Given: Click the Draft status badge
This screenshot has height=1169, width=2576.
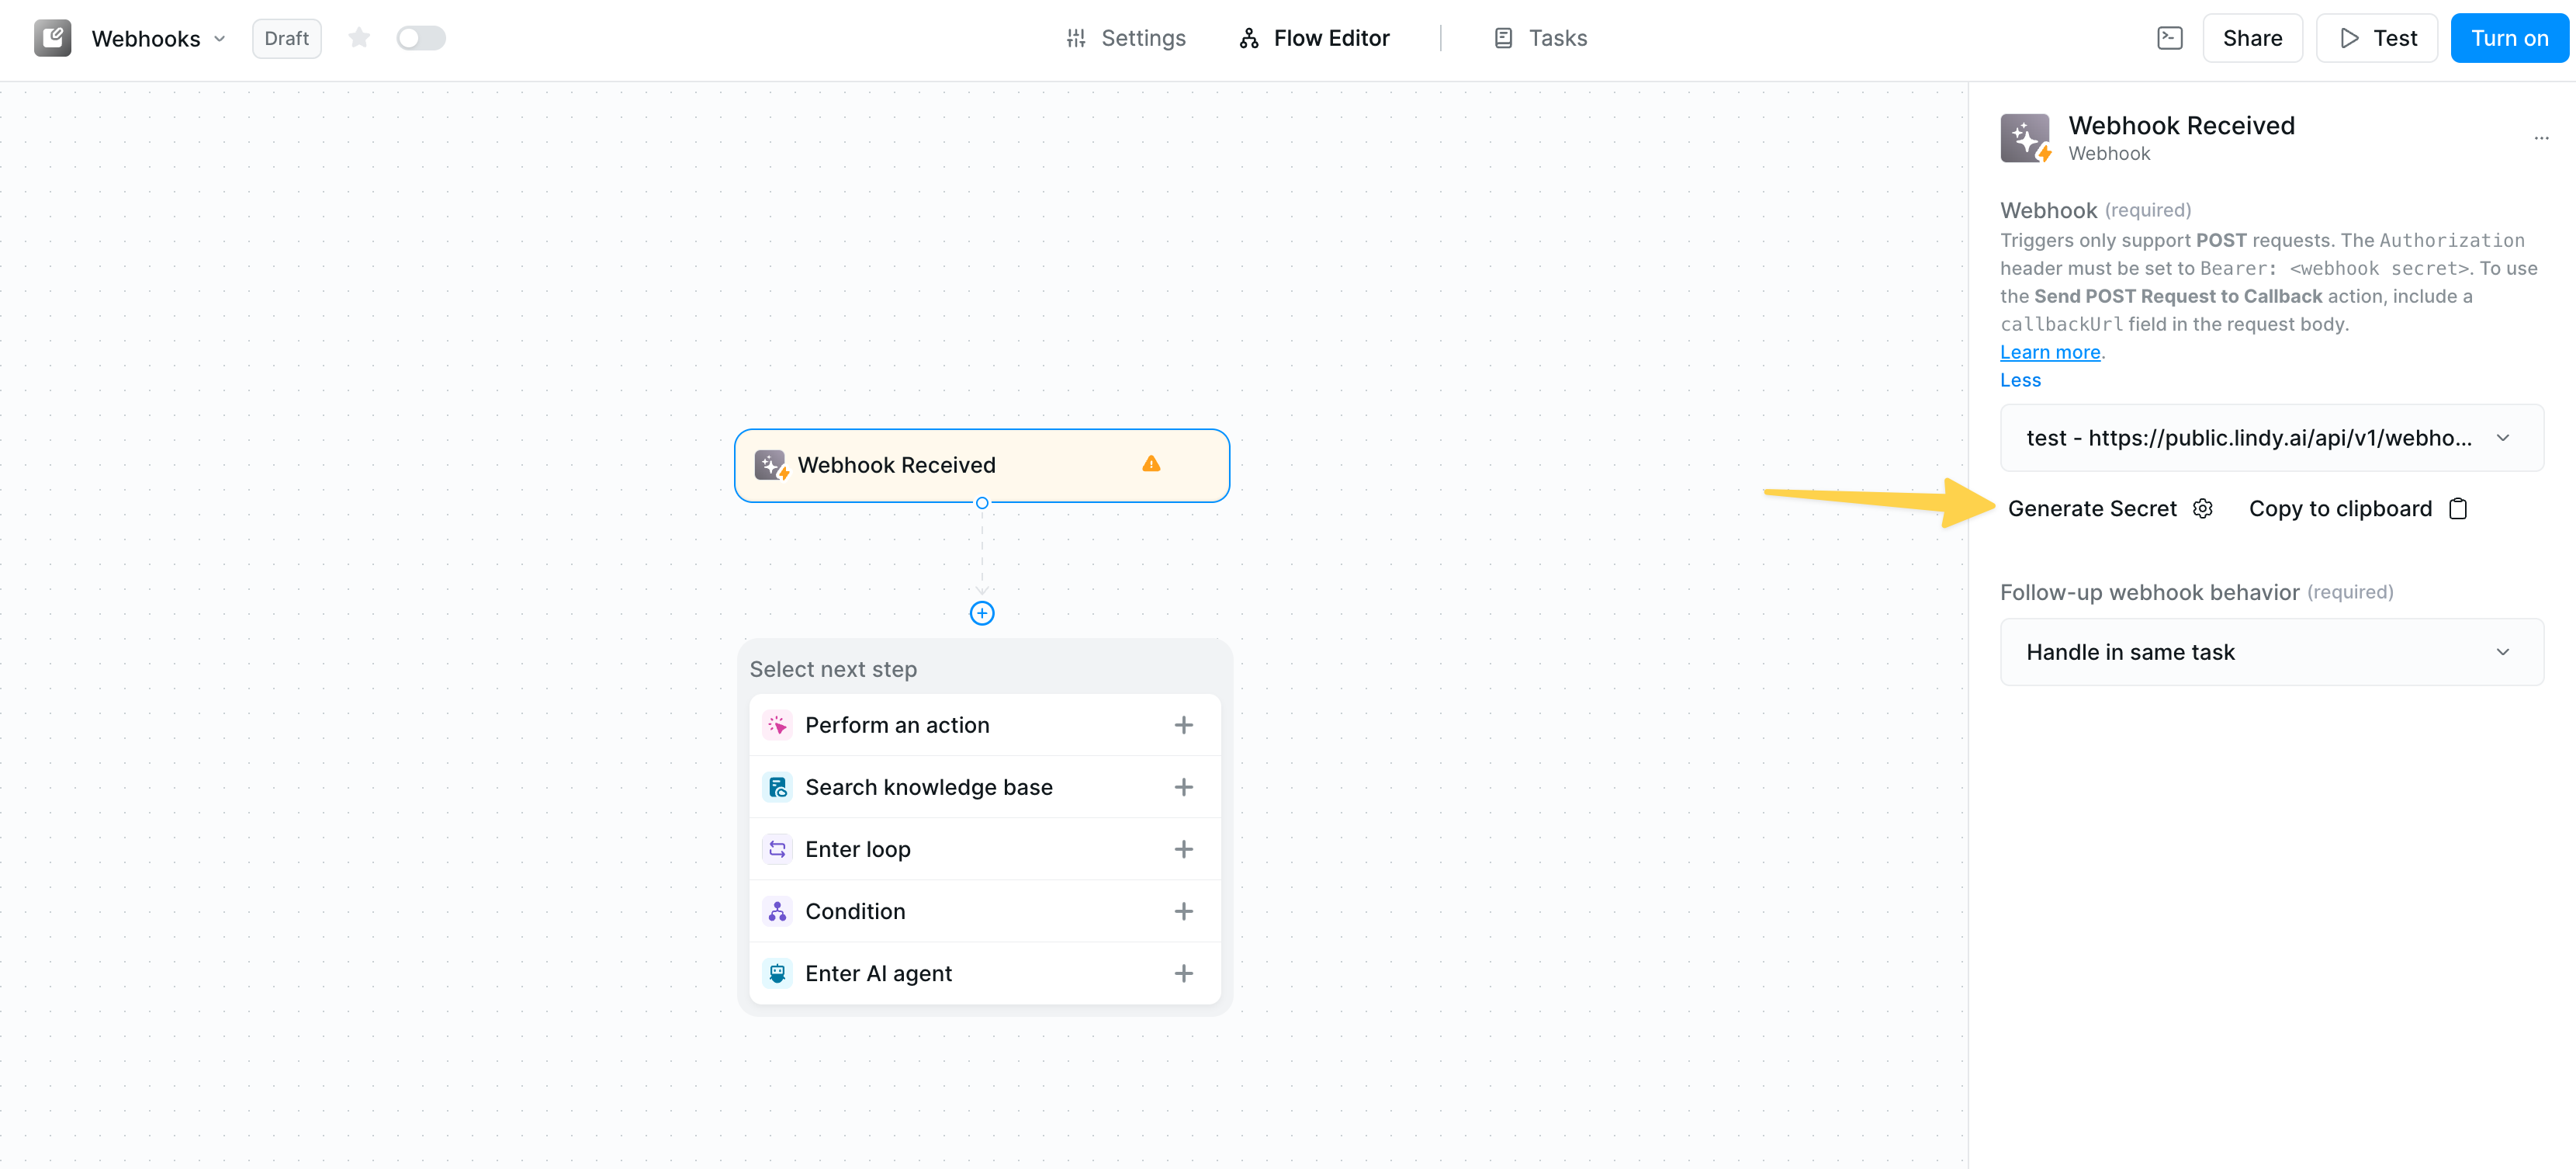Looking at the screenshot, I should point(286,38).
